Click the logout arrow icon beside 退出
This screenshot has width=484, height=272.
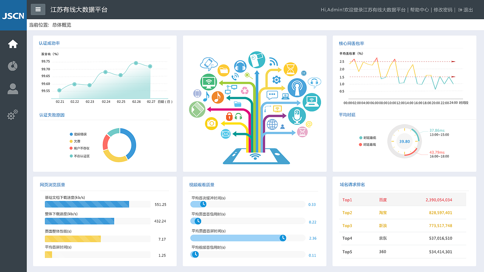pyautogui.click(x=460, y=10)
